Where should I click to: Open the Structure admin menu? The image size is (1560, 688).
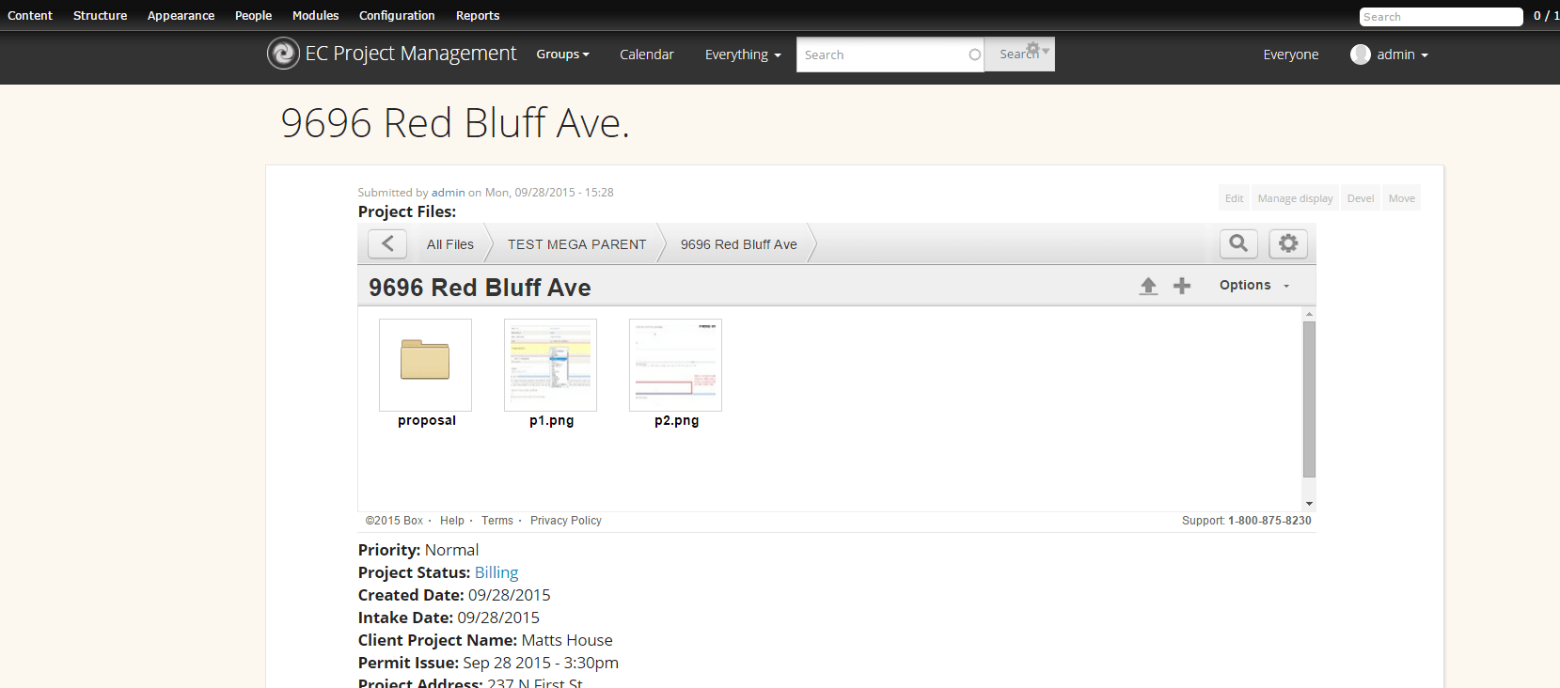coord(100,16)
